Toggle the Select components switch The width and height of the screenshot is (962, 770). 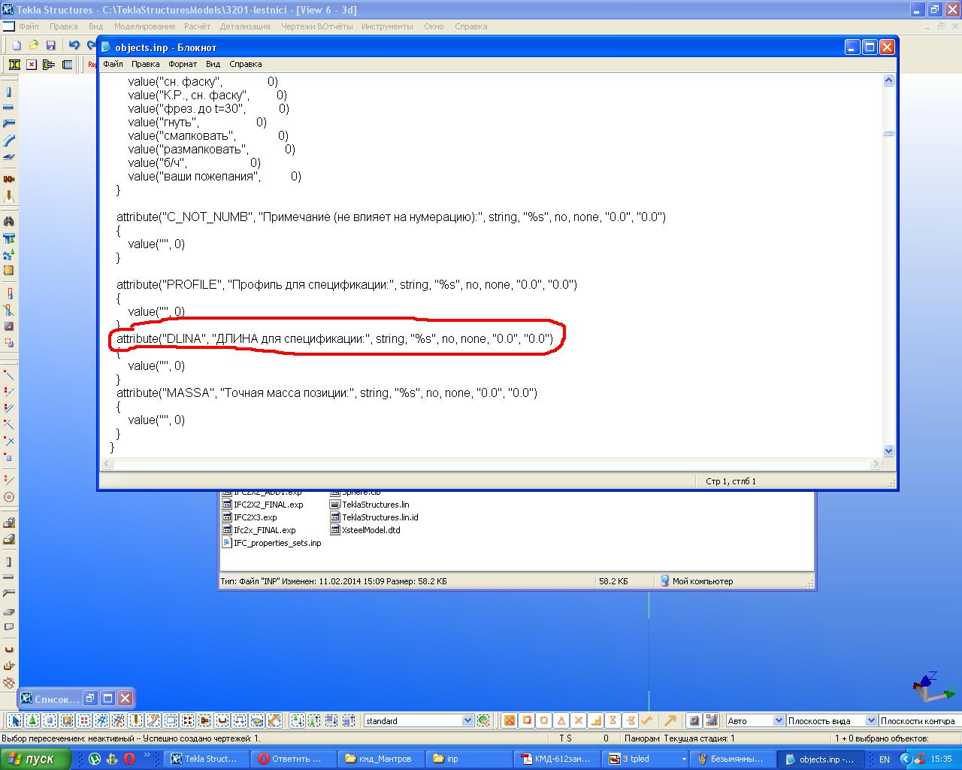click(32, 720)
